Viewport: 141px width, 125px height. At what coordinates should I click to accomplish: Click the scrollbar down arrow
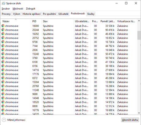(139, 113)
